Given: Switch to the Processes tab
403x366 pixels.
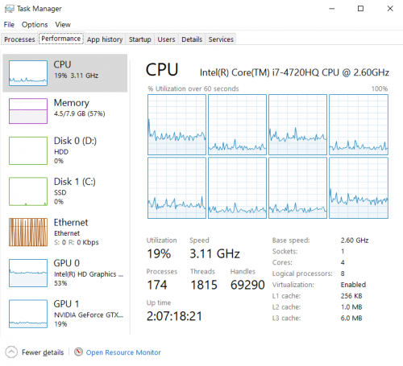Looking at the screenshot, I should pos(19,39).
